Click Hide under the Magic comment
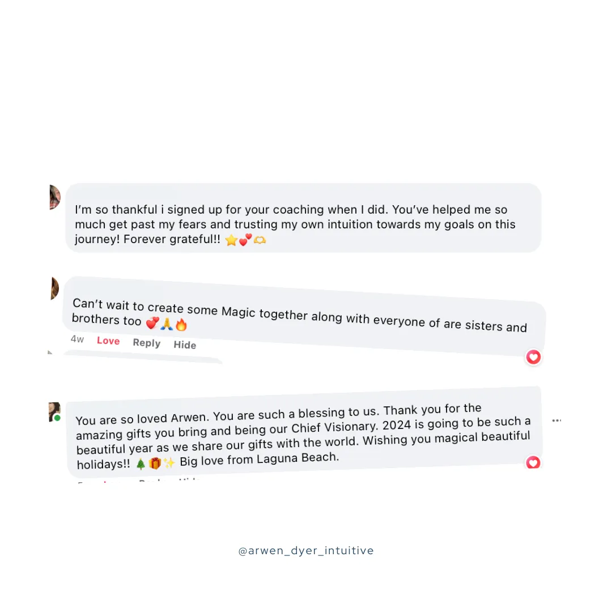 coord(185,345)
